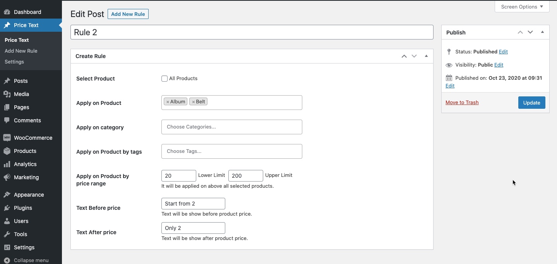557x264 pixels.
Task: Click the Move to Trash link
Action: [462, 102]
